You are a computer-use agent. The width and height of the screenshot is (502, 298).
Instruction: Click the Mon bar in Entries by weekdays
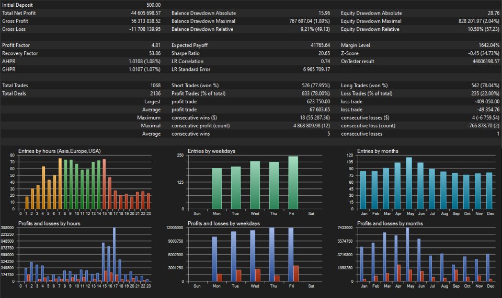[x=216, y=188]
